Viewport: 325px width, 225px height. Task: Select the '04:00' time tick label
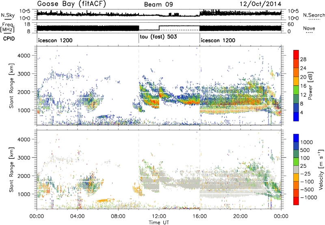(77, 216)
